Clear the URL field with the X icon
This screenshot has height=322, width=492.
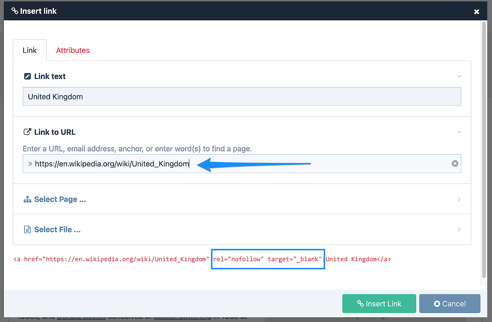[455, 164]
